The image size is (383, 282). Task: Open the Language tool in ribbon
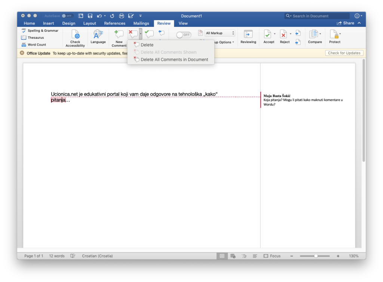(98, 35)
